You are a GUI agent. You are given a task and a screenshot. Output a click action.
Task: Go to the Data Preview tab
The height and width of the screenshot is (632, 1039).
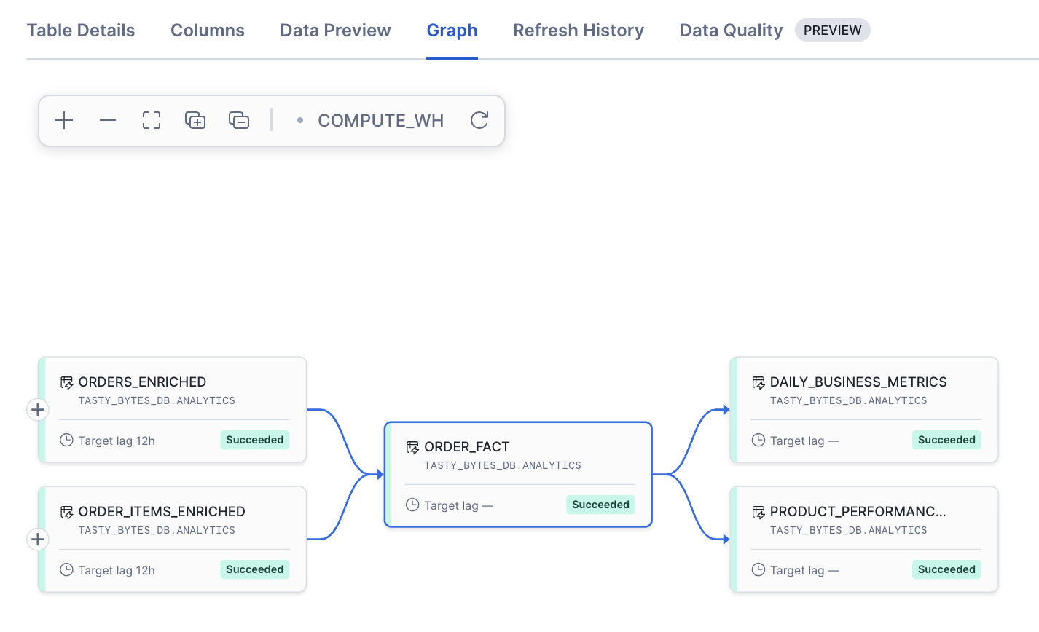tap(335, 31)
